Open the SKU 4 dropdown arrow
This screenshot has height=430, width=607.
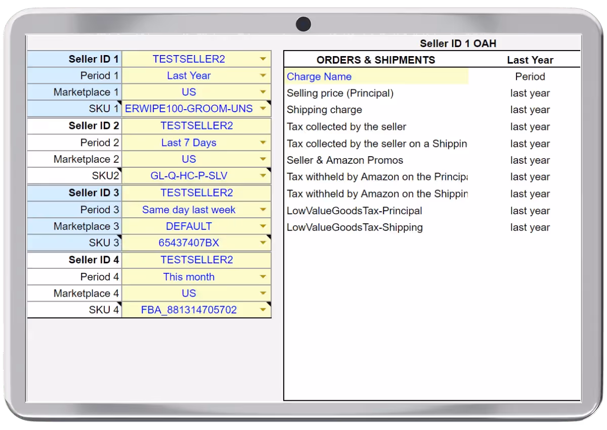[263, 310]
